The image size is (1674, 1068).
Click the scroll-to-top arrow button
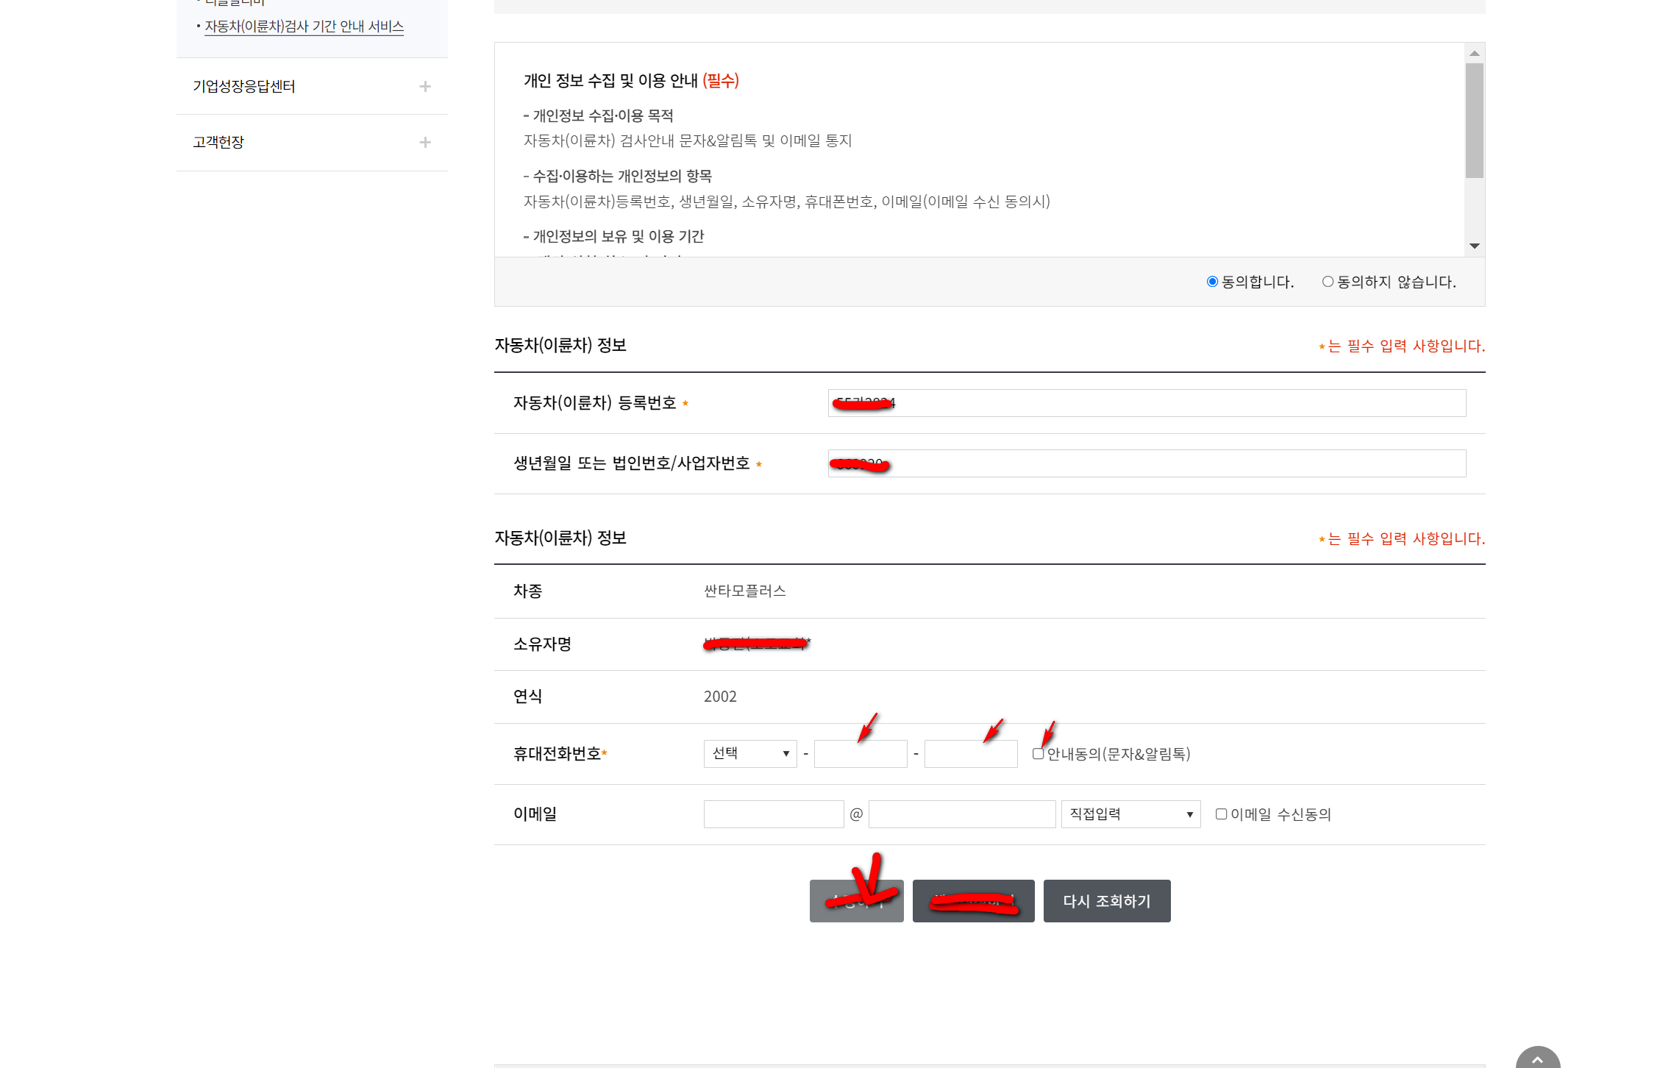click(x=1537, y=1058)
